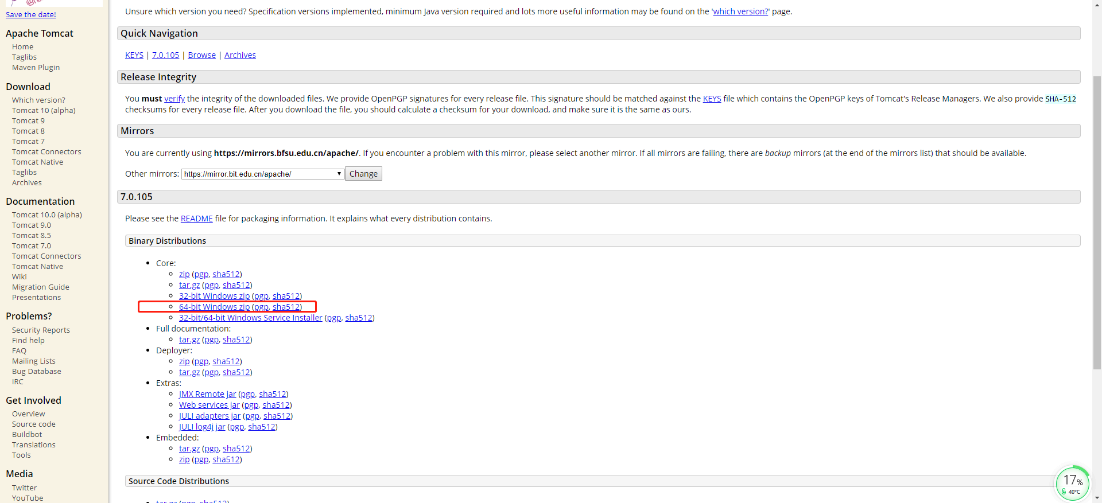This screenshot has height=503, width=1102.
Task: Download the Web services jar
Action: click(x=209, y=405)
